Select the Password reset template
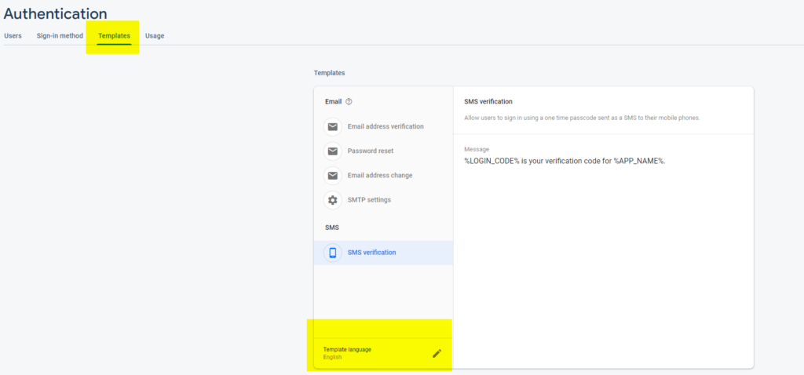804x375 pixels. point(383,151)
